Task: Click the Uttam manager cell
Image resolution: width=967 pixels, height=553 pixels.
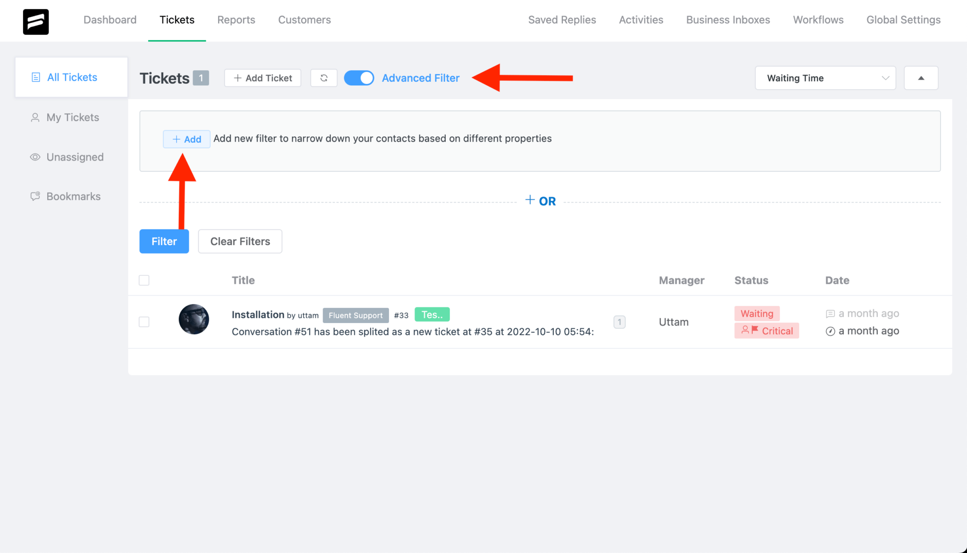Action: pos(674,322)
